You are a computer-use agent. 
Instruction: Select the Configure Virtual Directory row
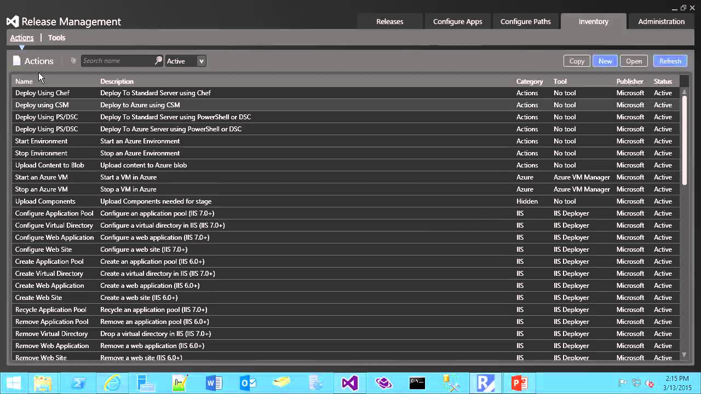click(346, 225)
